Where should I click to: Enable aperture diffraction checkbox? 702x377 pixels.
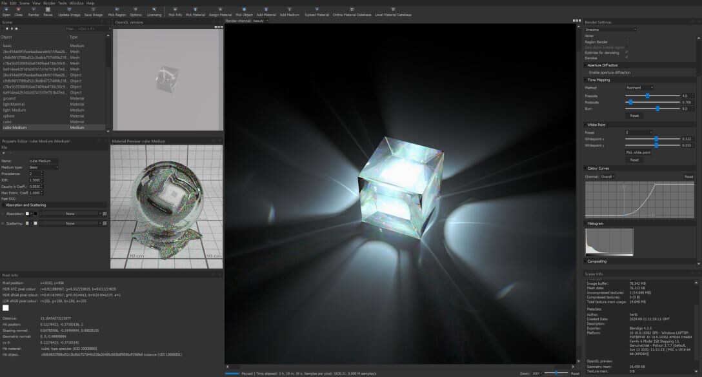pyautogui.click(x=586, y=72)
